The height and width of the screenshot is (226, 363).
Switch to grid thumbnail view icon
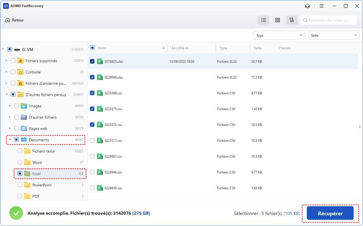click(x=278, y=20)
